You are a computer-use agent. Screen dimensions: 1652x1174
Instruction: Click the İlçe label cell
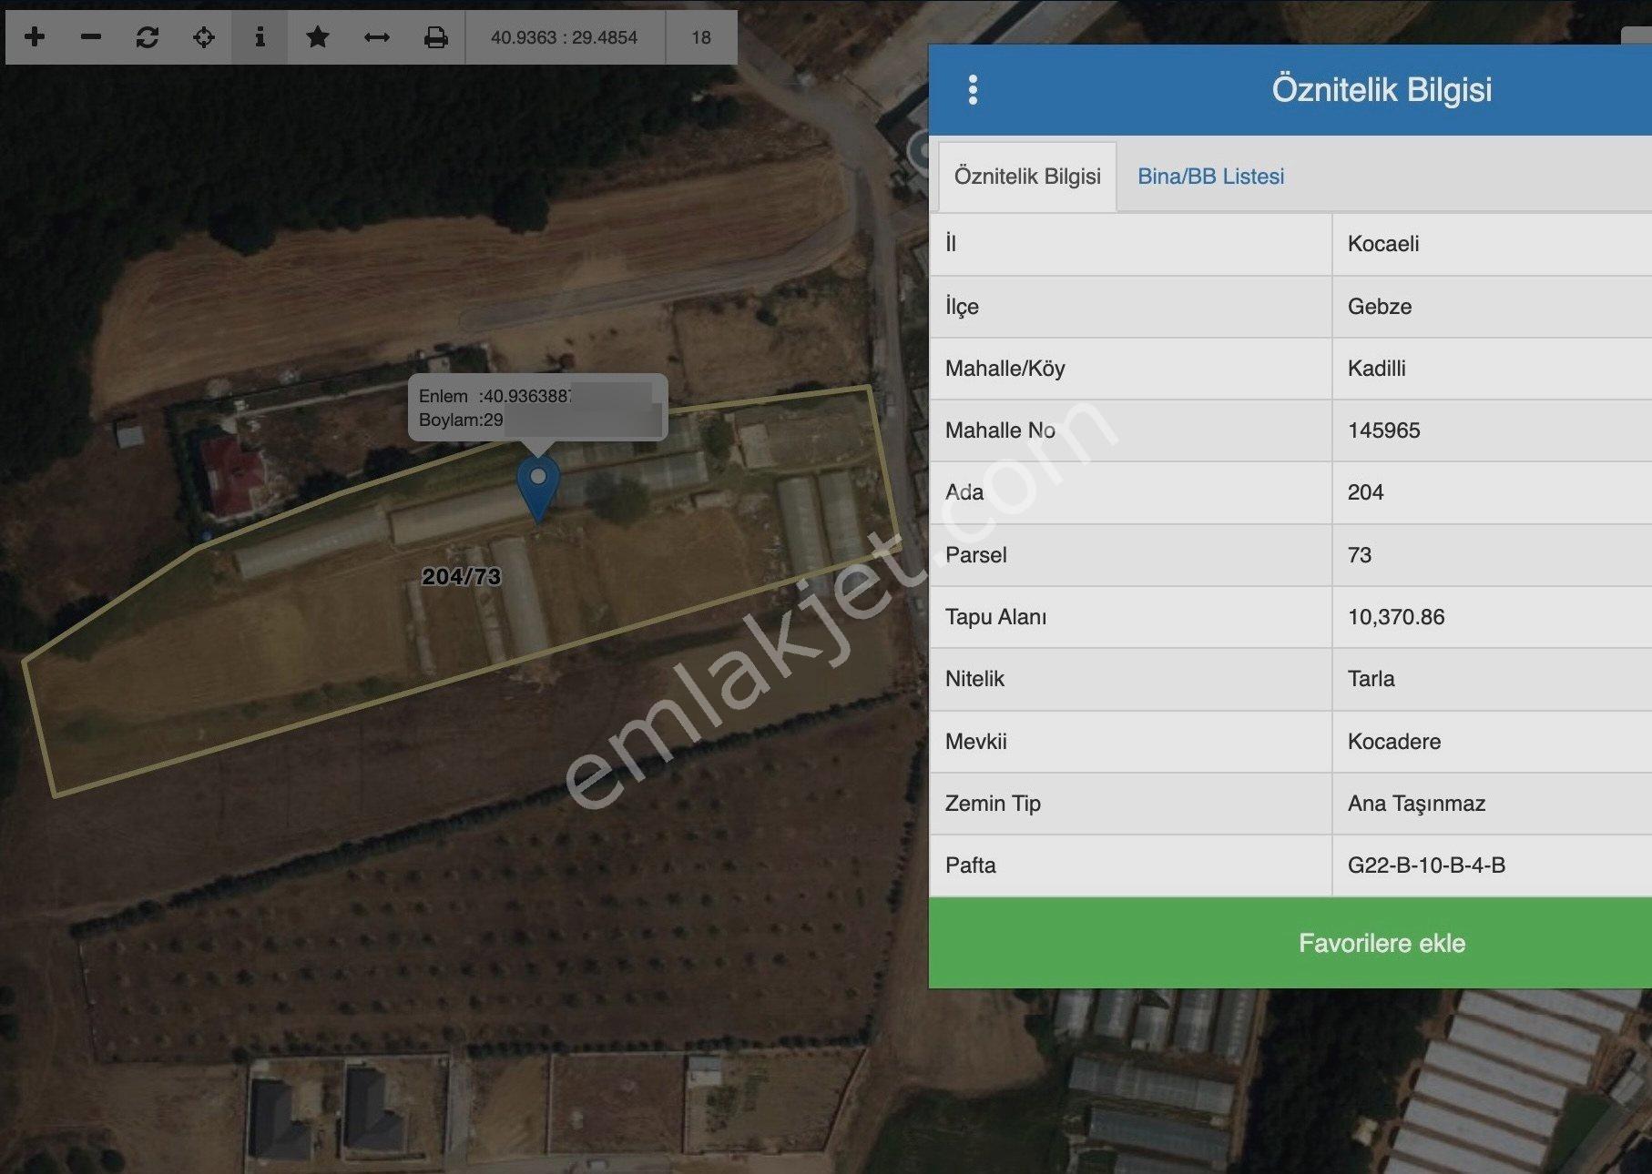point(1130,307)
